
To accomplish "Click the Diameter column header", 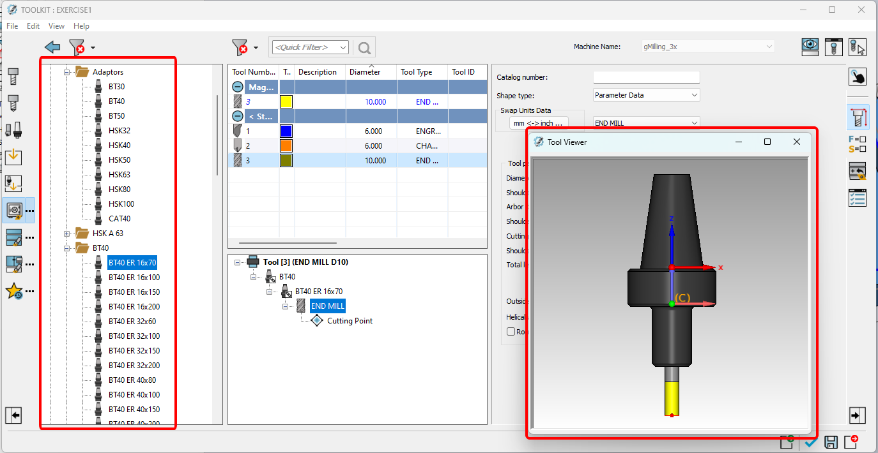I will click(x=371, y=72).
